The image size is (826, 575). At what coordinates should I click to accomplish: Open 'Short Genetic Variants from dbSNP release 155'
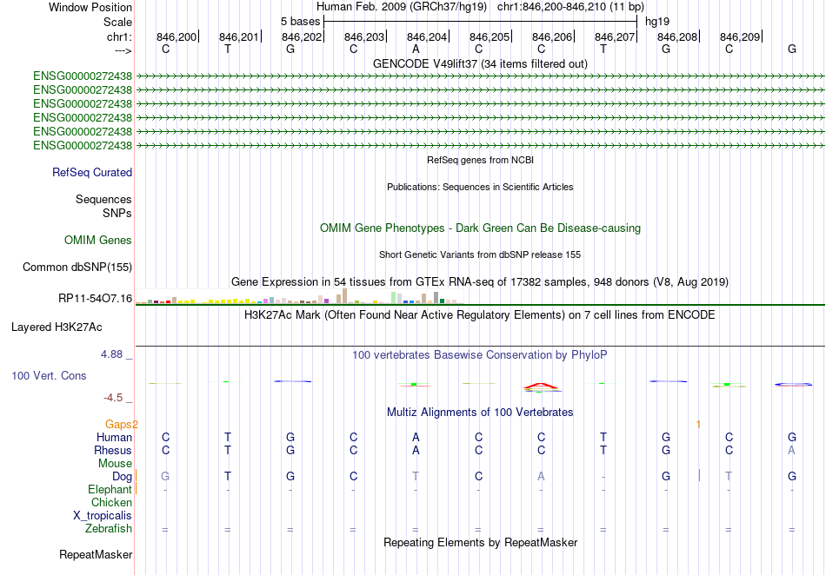coord(480,254)
